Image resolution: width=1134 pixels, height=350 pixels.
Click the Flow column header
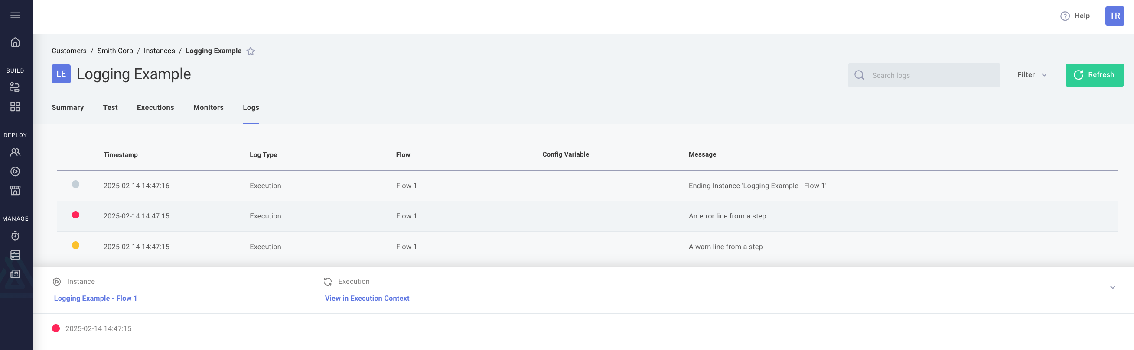point(403,155)
